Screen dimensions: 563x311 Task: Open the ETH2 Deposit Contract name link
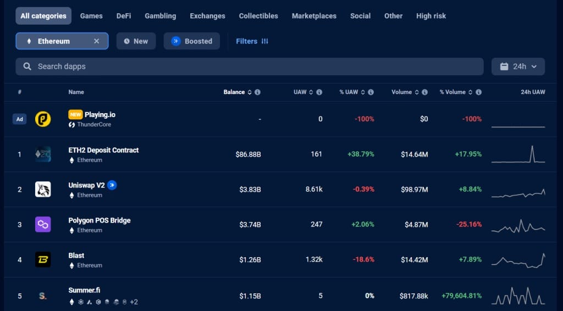(x=103, y=150)
